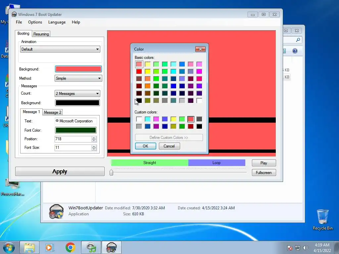This screenshot has height=254, width=339.
Task: Select the selected red custom color
Action: click(x=191, y=119)
